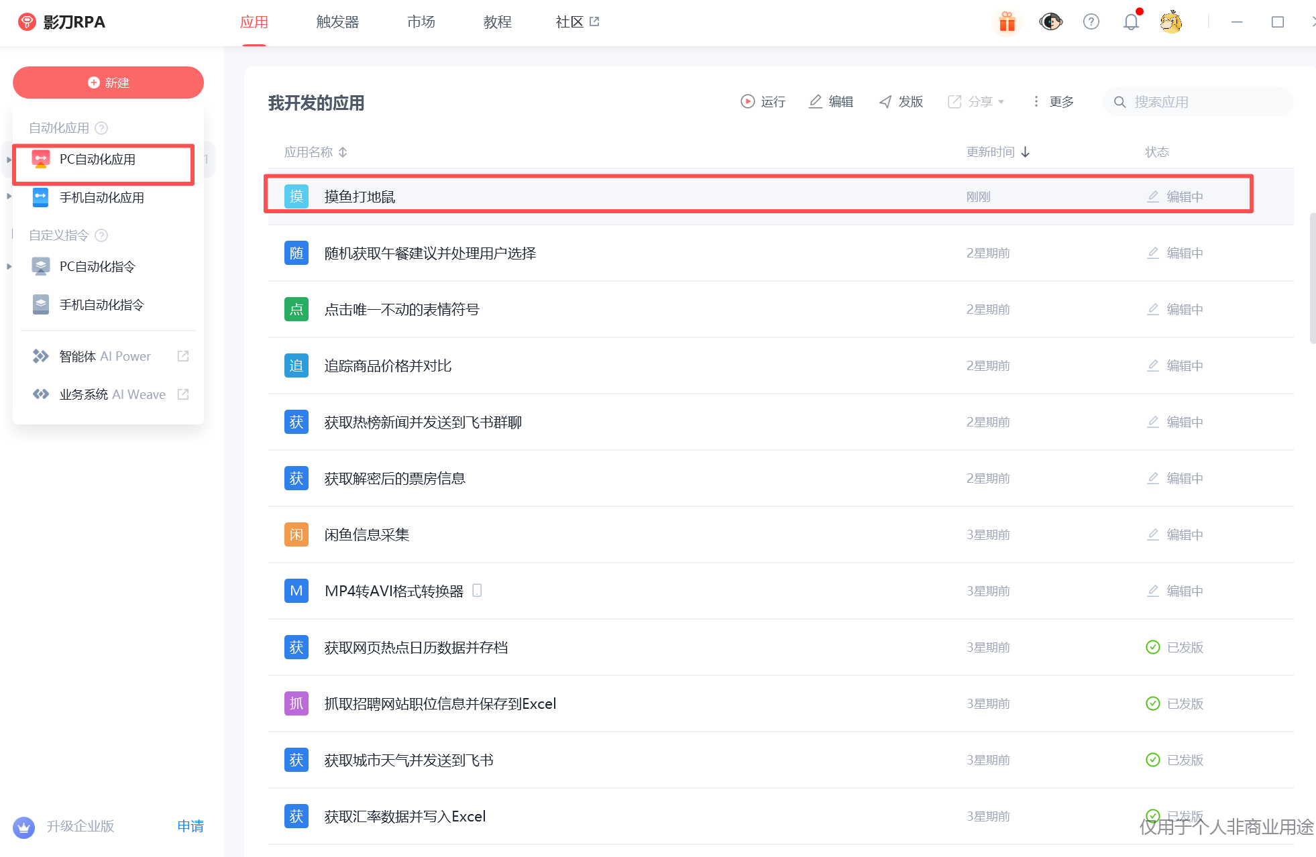Toggle the 更新时间 sort order arrow
The width and height of the screenshot is (1316, 857).
click(x=1025, y=152)
